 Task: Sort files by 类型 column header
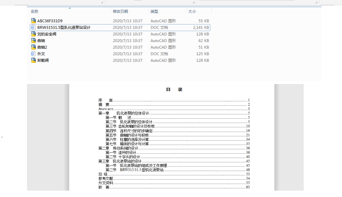pyautogui.click(x=154, y=11)
